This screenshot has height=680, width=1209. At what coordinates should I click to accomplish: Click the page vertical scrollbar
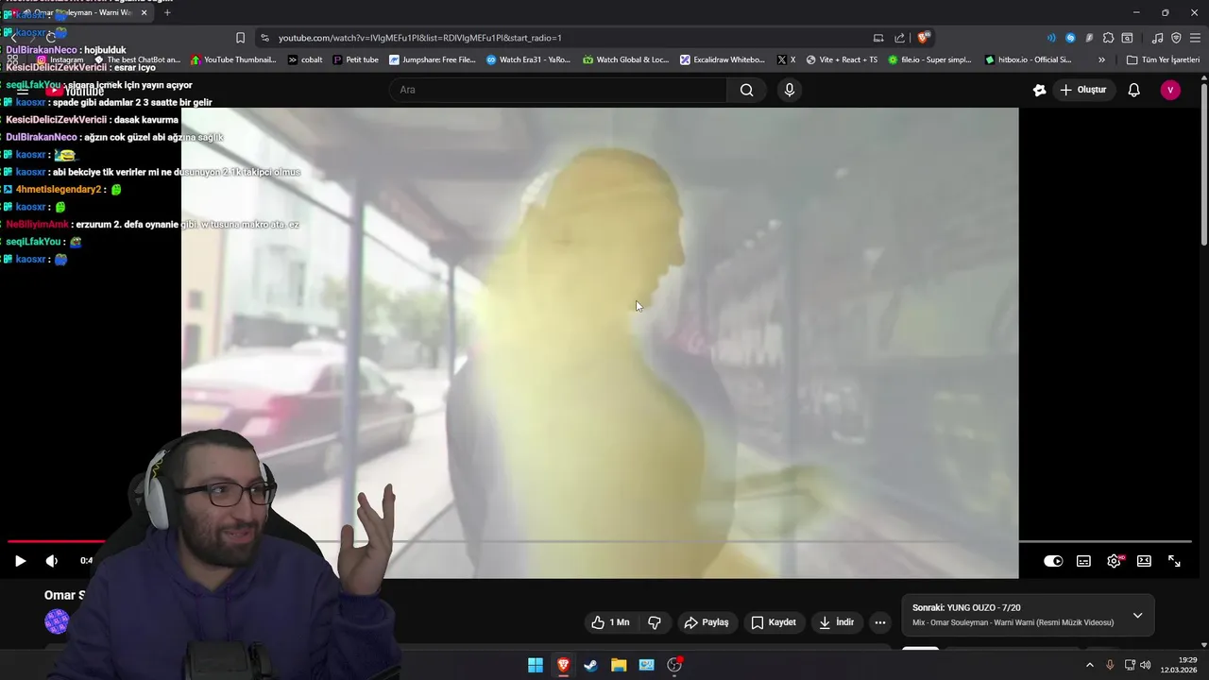click(1203, 165)
